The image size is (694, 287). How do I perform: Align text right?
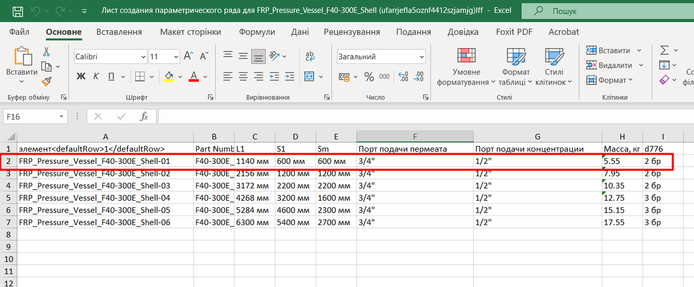click(259, 76)
